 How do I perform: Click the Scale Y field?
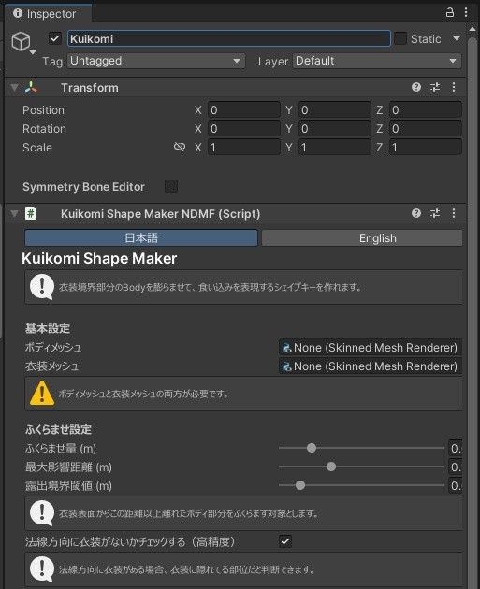(x=335, y=148)
